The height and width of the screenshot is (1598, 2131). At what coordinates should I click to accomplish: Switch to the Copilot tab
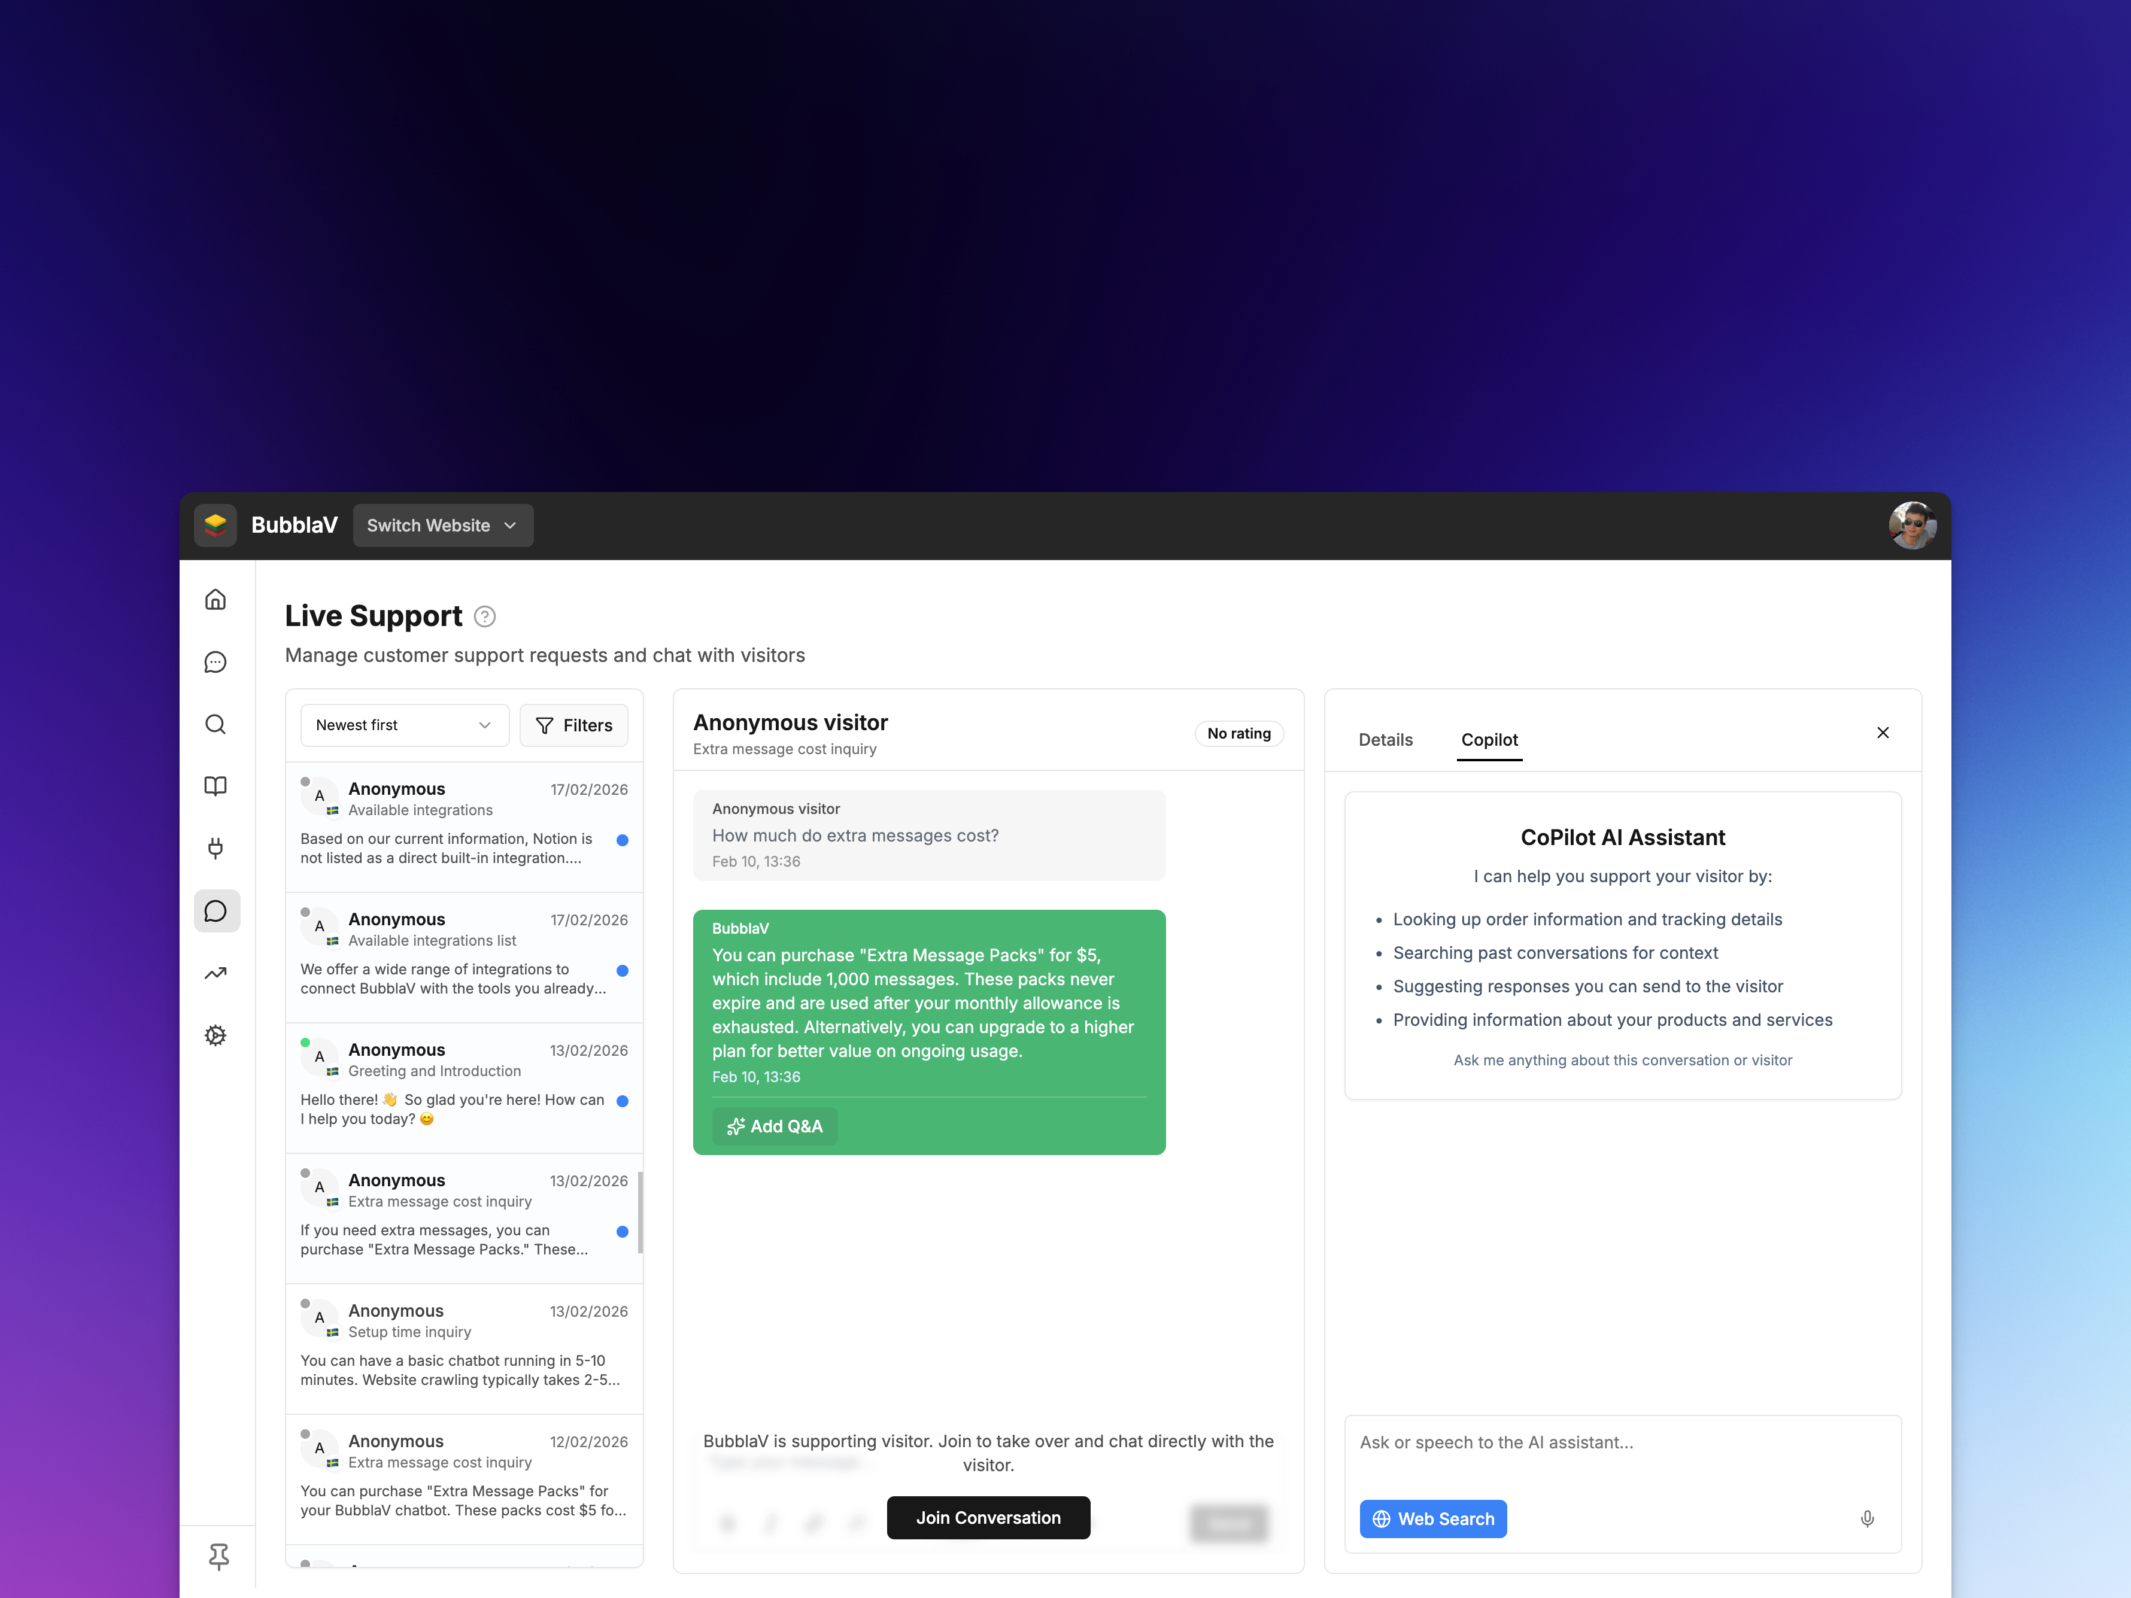(1489, 740)
